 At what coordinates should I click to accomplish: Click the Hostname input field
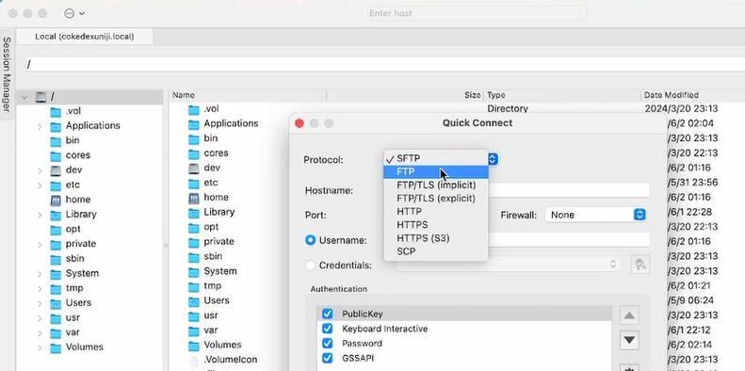[x=569, y=190]
